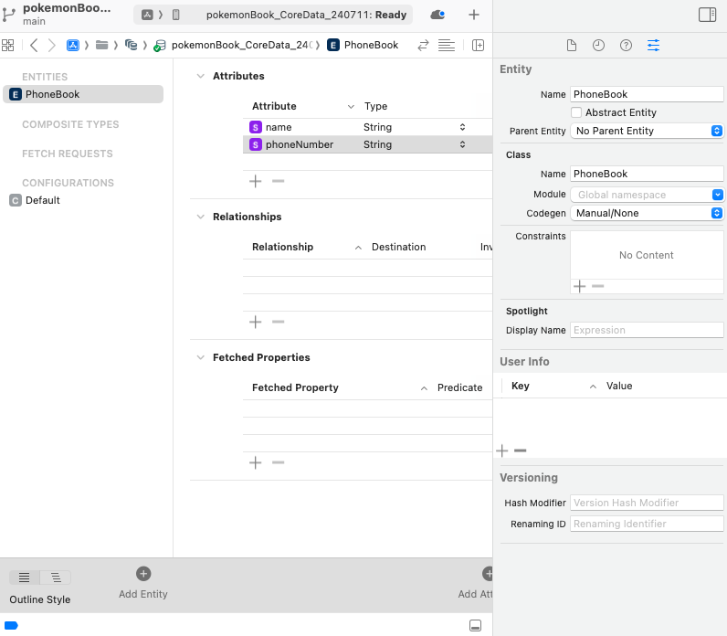Click the Hash Modifier field

(647, 503)
